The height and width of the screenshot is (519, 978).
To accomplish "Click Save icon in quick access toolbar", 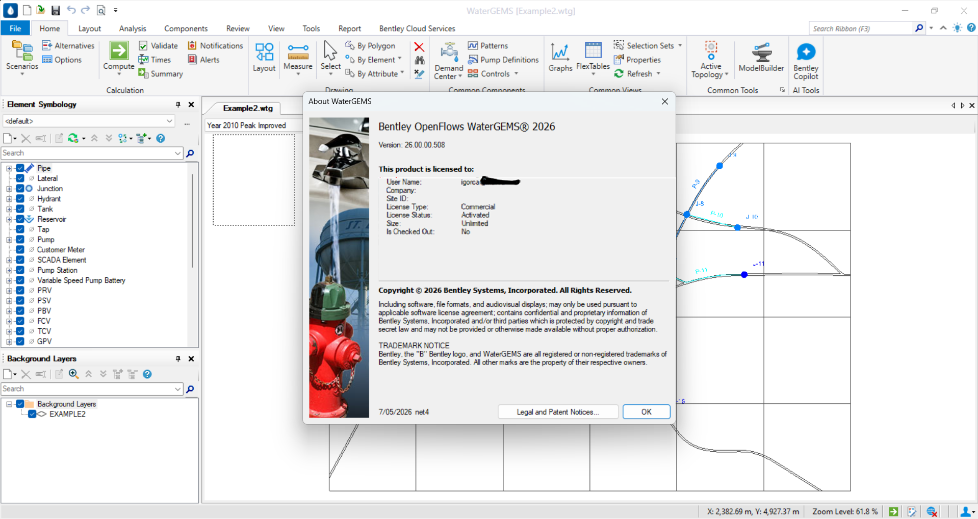I will point(56,10).
